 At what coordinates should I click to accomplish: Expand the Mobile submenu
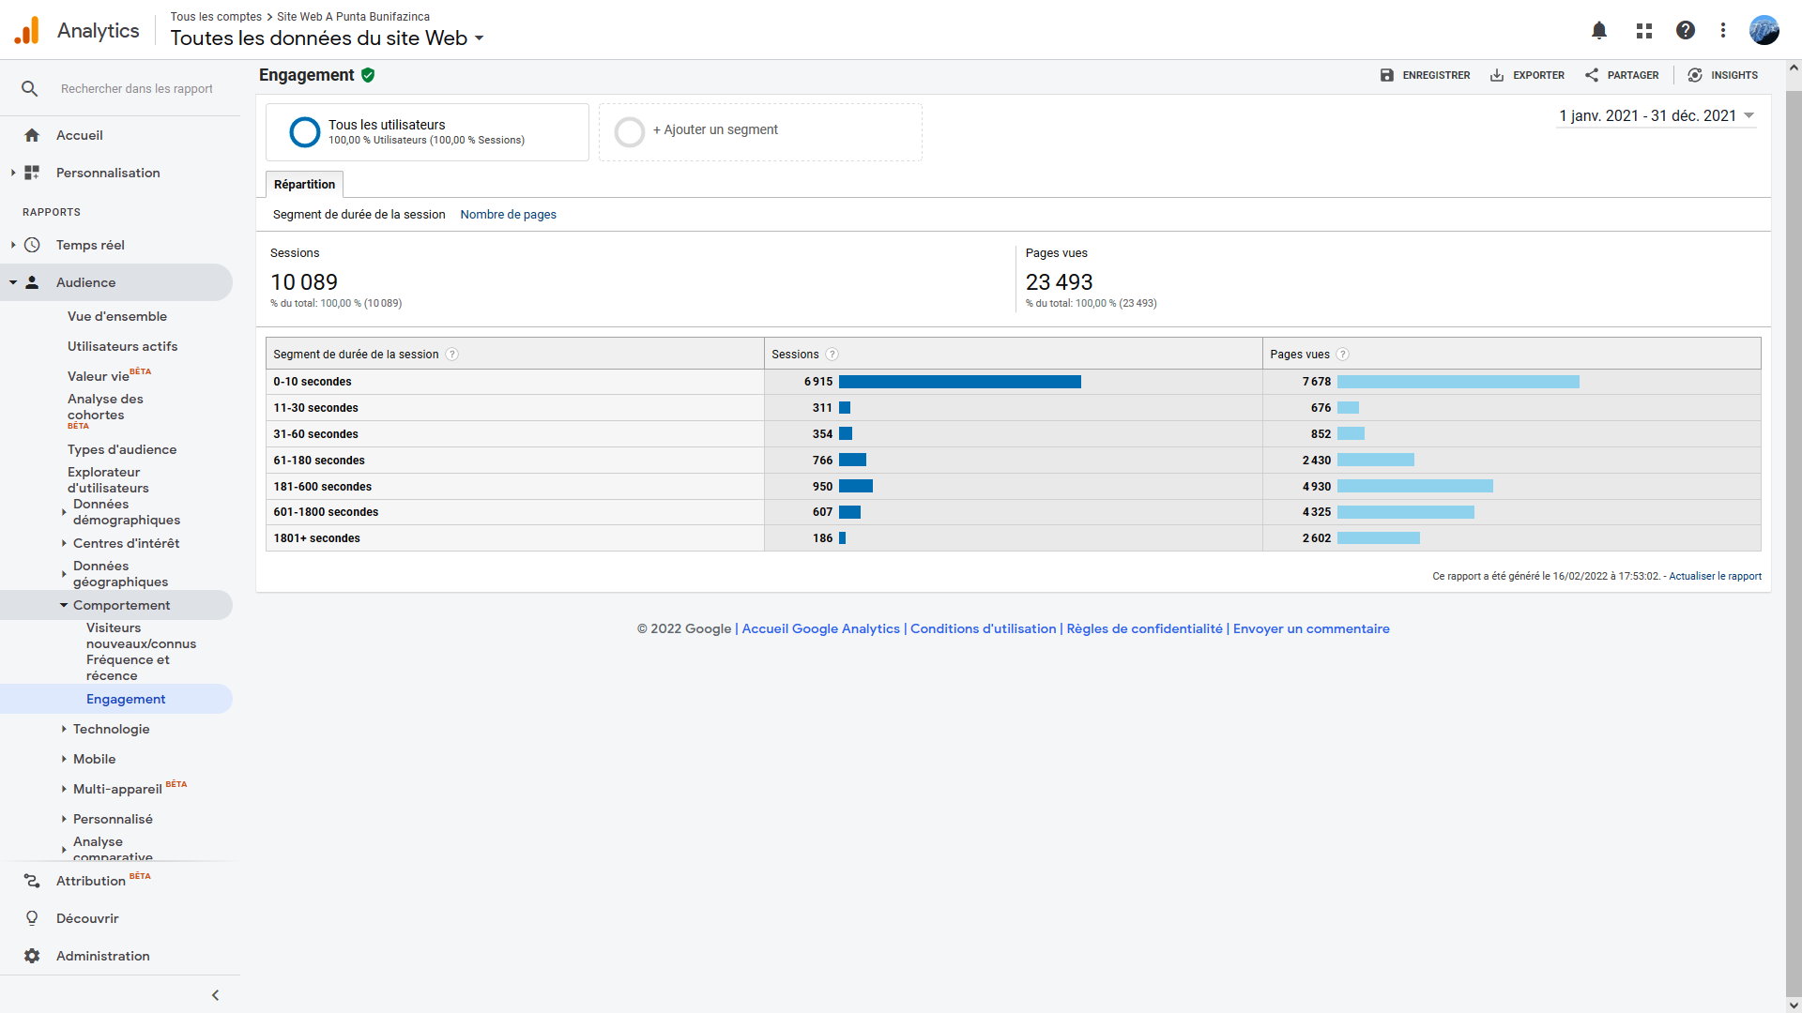(64, 759)
